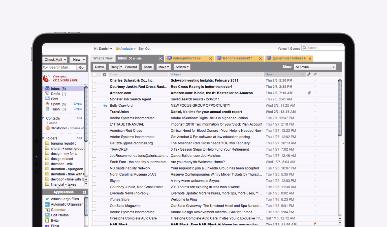The image size is (387, 227).
Task: Check the Charles Schwab email checkbox
Action: (x=94, y=80)
